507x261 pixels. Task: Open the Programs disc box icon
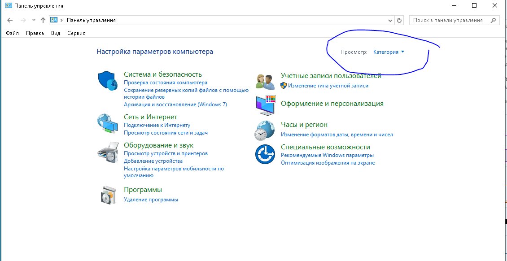[108, 195]
